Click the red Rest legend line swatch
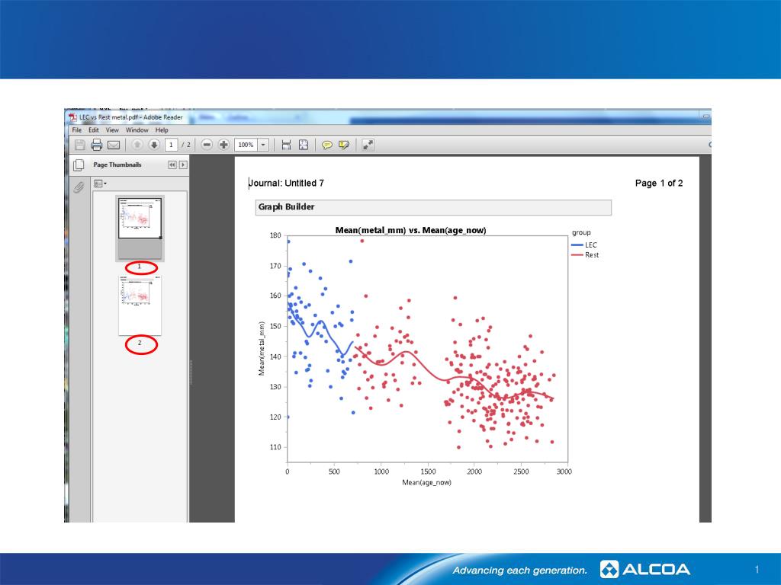Screen dimensions: 781x585 coord(577,254)
